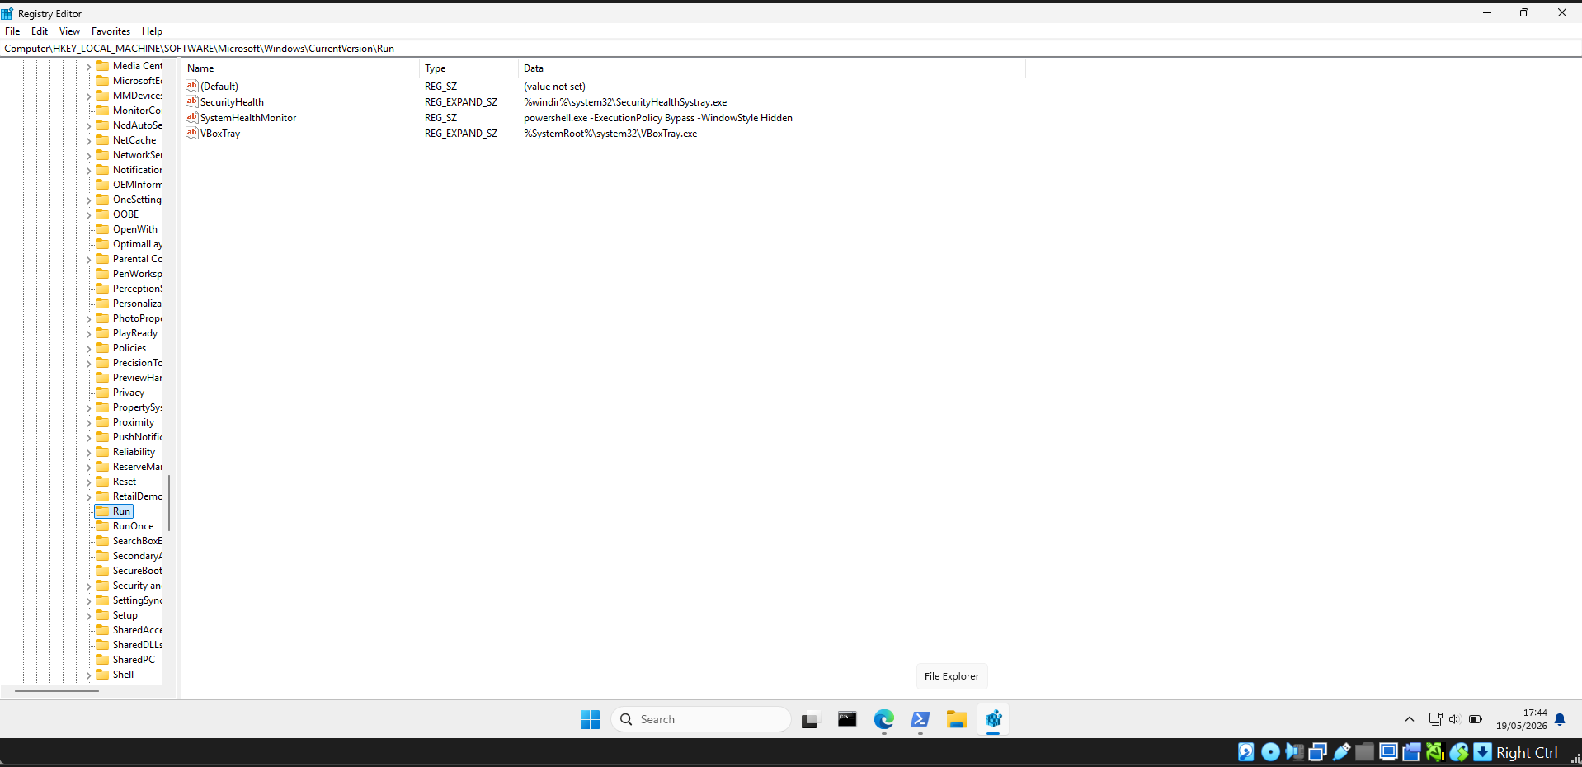Open the Edit menu
1582x767 pixels.
click(x=40, y=31)
